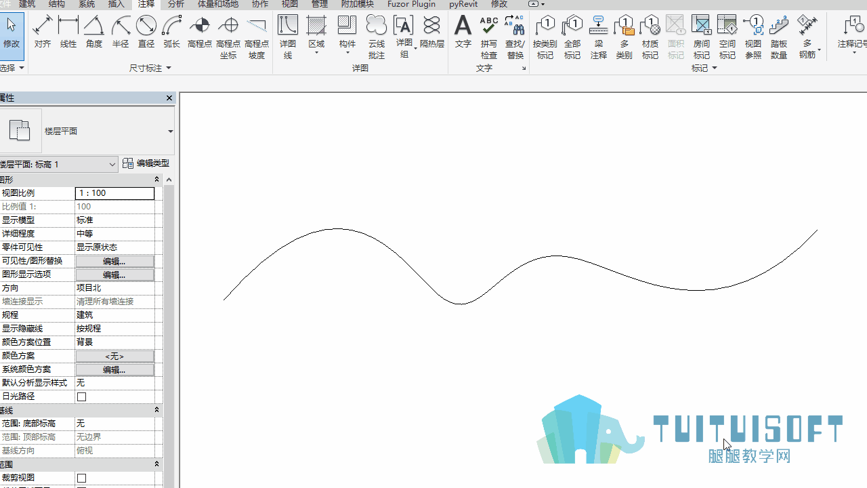Select the 房间标记 room tag tool

pyautogui.click(x=702, y=37)
